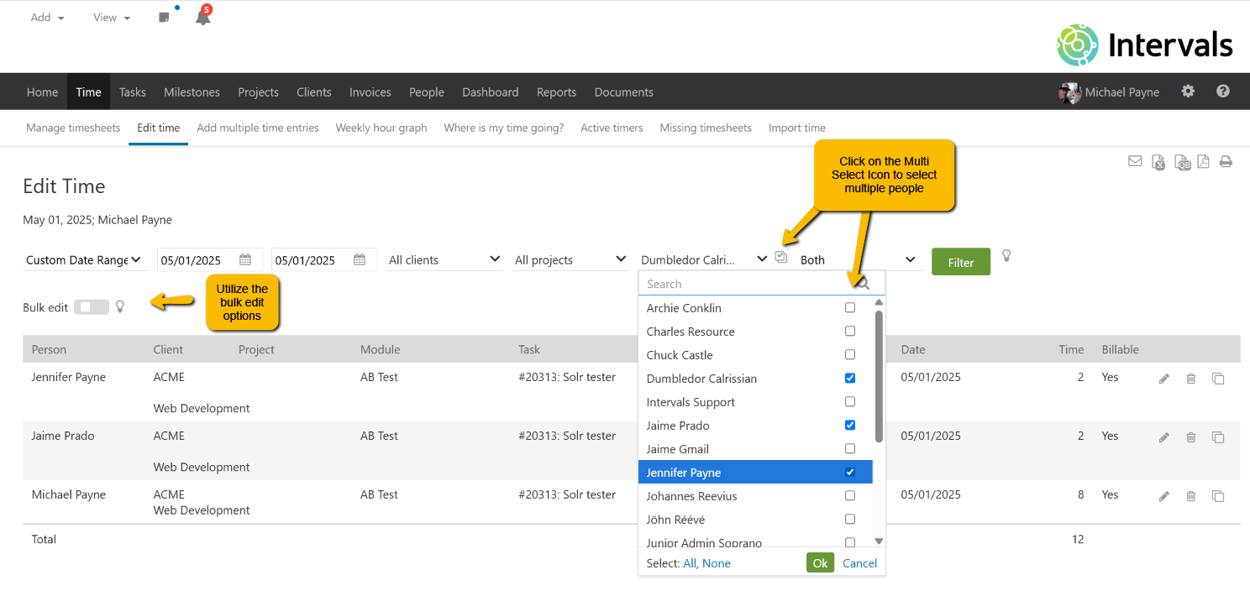
Task: Print the Edit Time page
Action: (x=1226, y=162)
